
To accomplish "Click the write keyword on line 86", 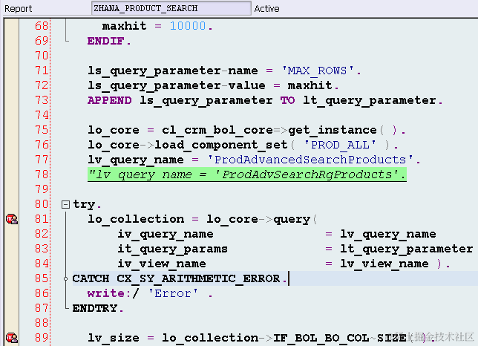I will click(106, 293).
